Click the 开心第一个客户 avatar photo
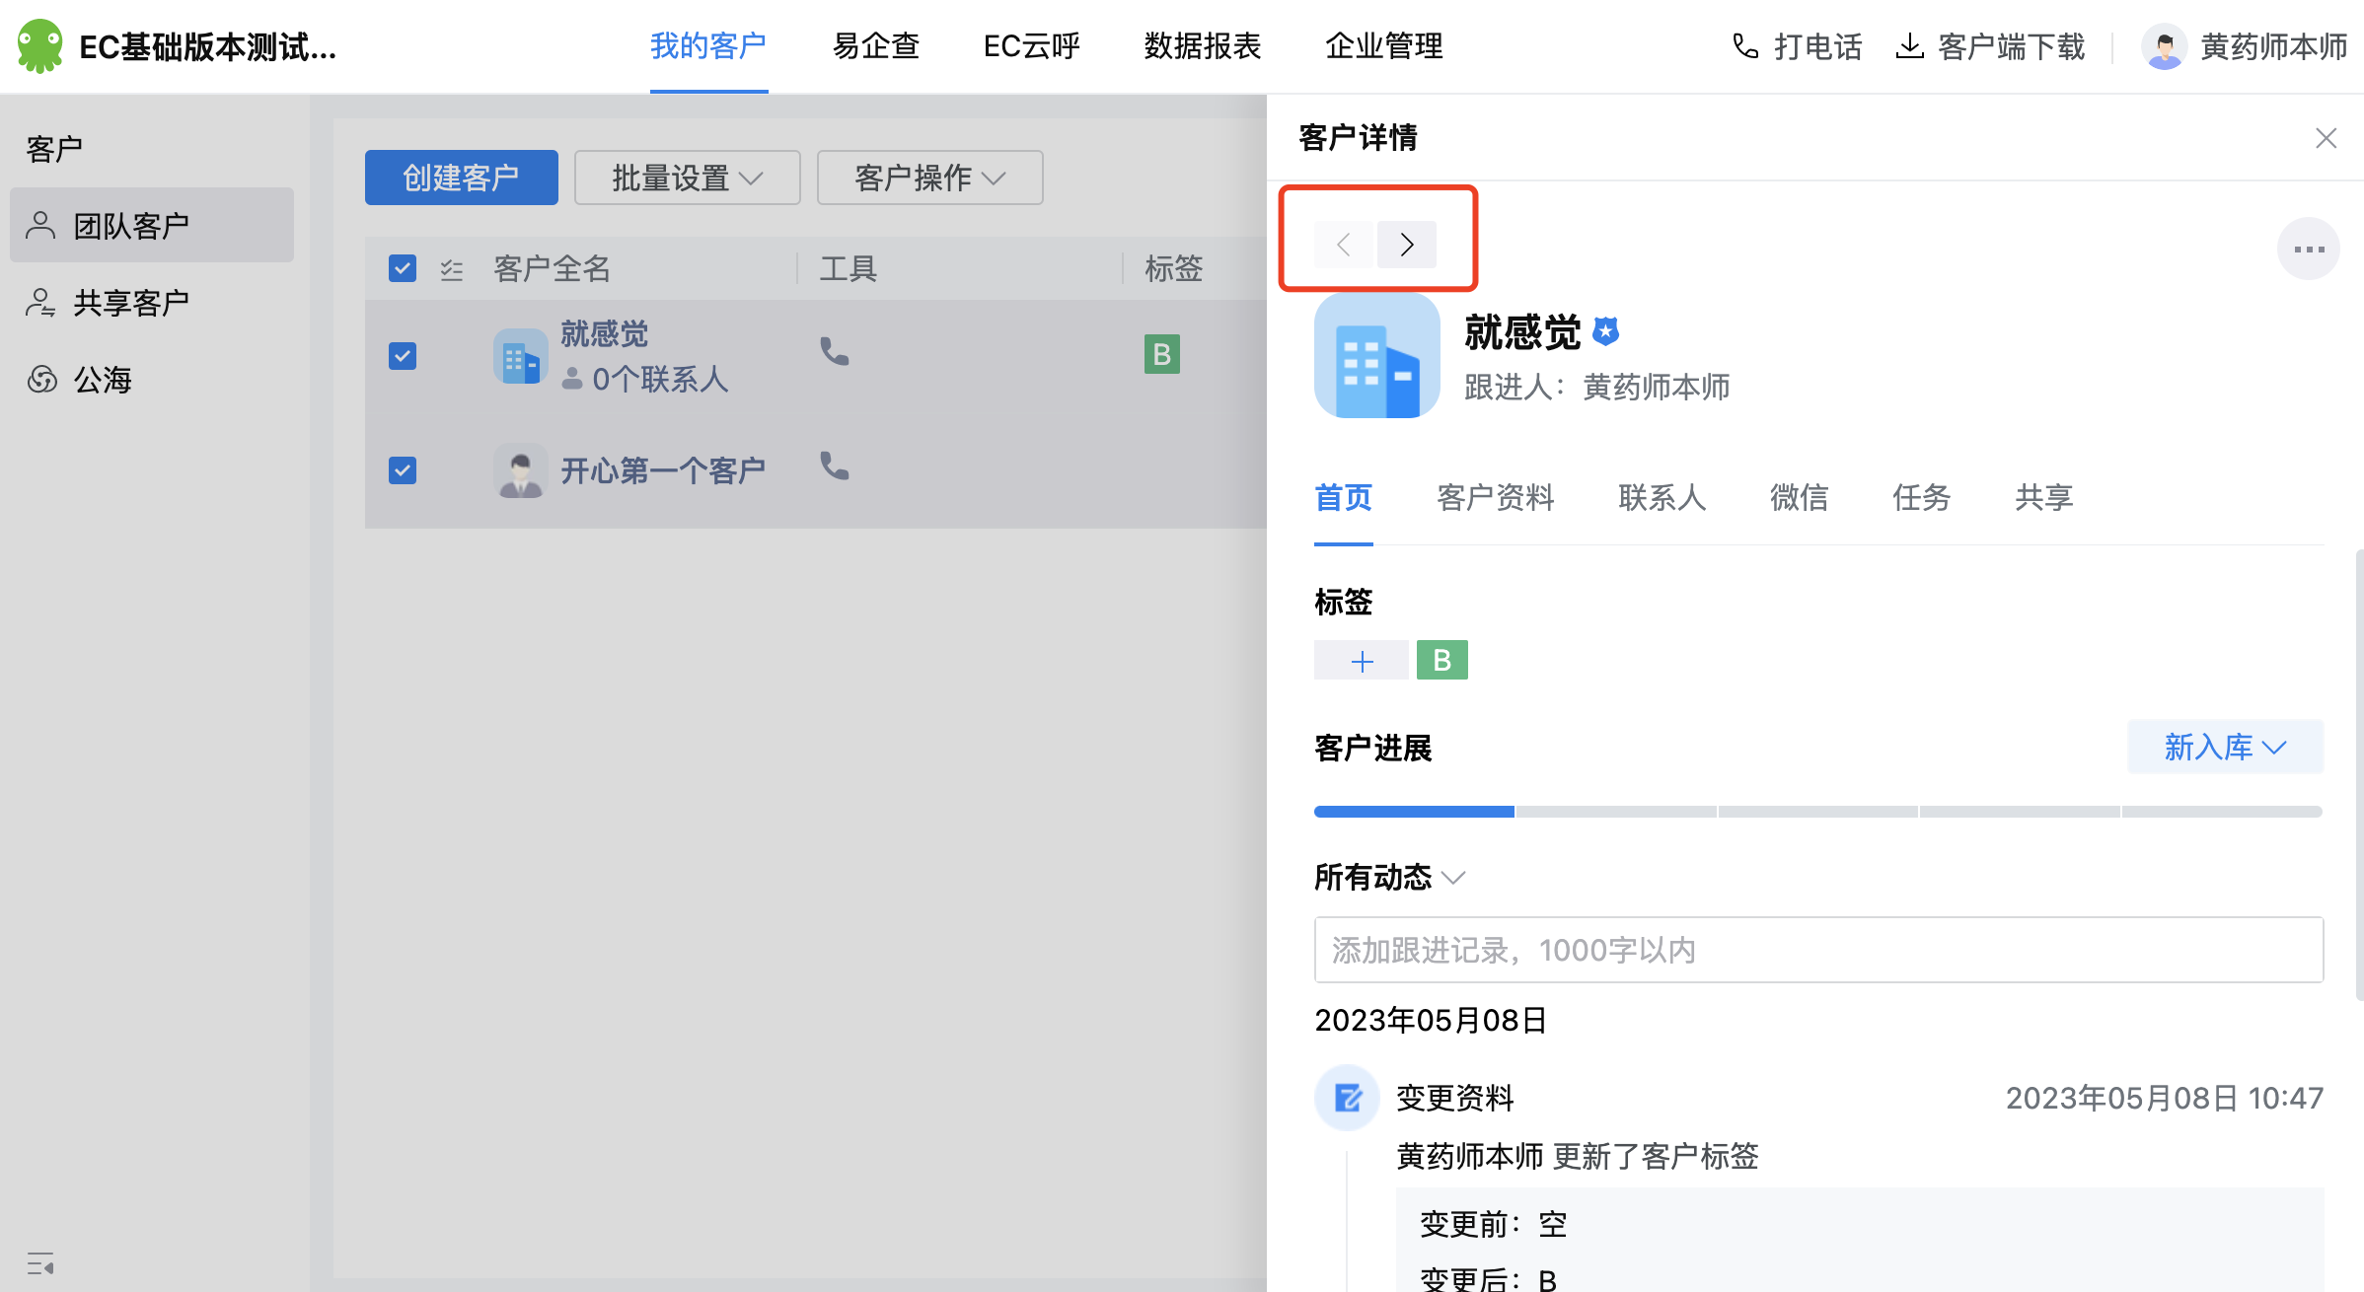Screen dimensions: 2364x1292 [521, 470]
